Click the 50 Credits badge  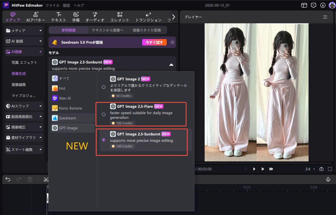(121, 96)
